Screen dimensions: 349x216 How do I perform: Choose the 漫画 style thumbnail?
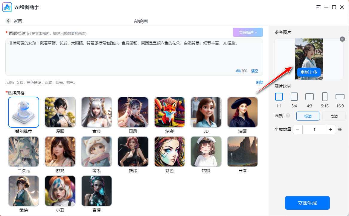pyautogui.click(x=60, y=112)
